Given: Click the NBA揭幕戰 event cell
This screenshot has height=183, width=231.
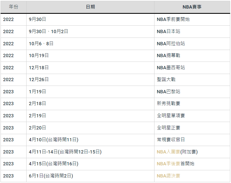Looking at the screenshot, I should point(168,55).
